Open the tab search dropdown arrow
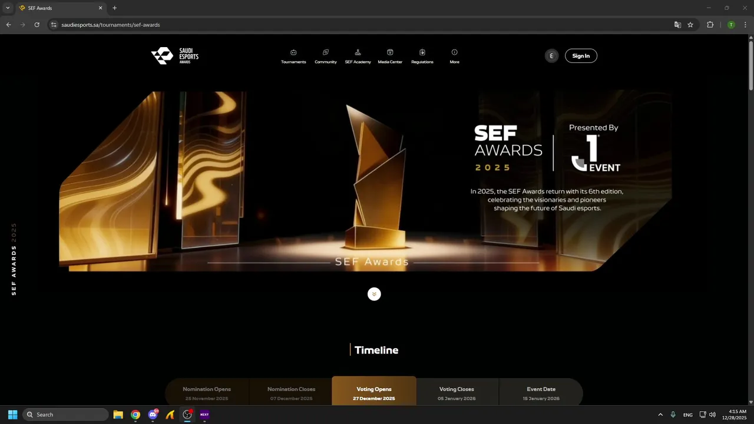 click(8, 8)
